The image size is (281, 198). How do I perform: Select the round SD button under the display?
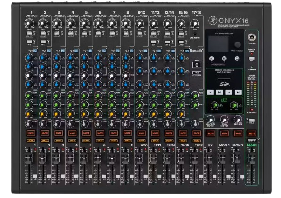point(224,59)
